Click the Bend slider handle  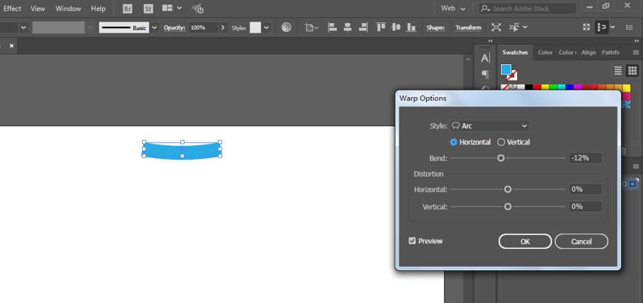pos(501,158)
